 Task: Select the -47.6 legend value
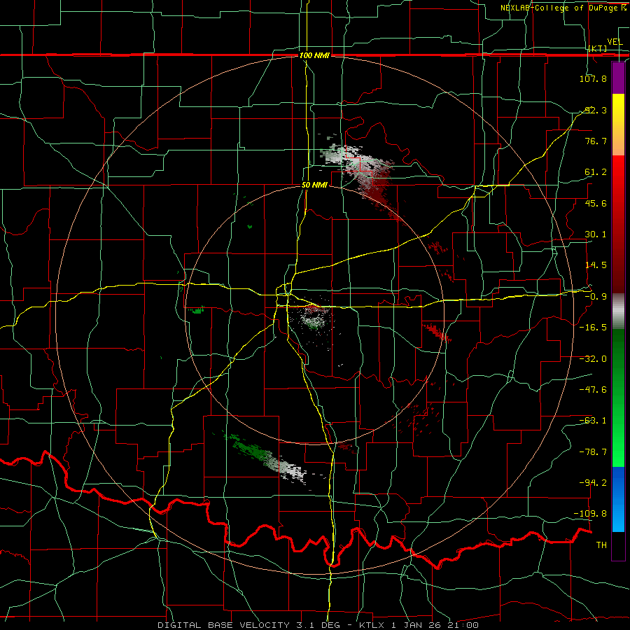pos(593,390)
